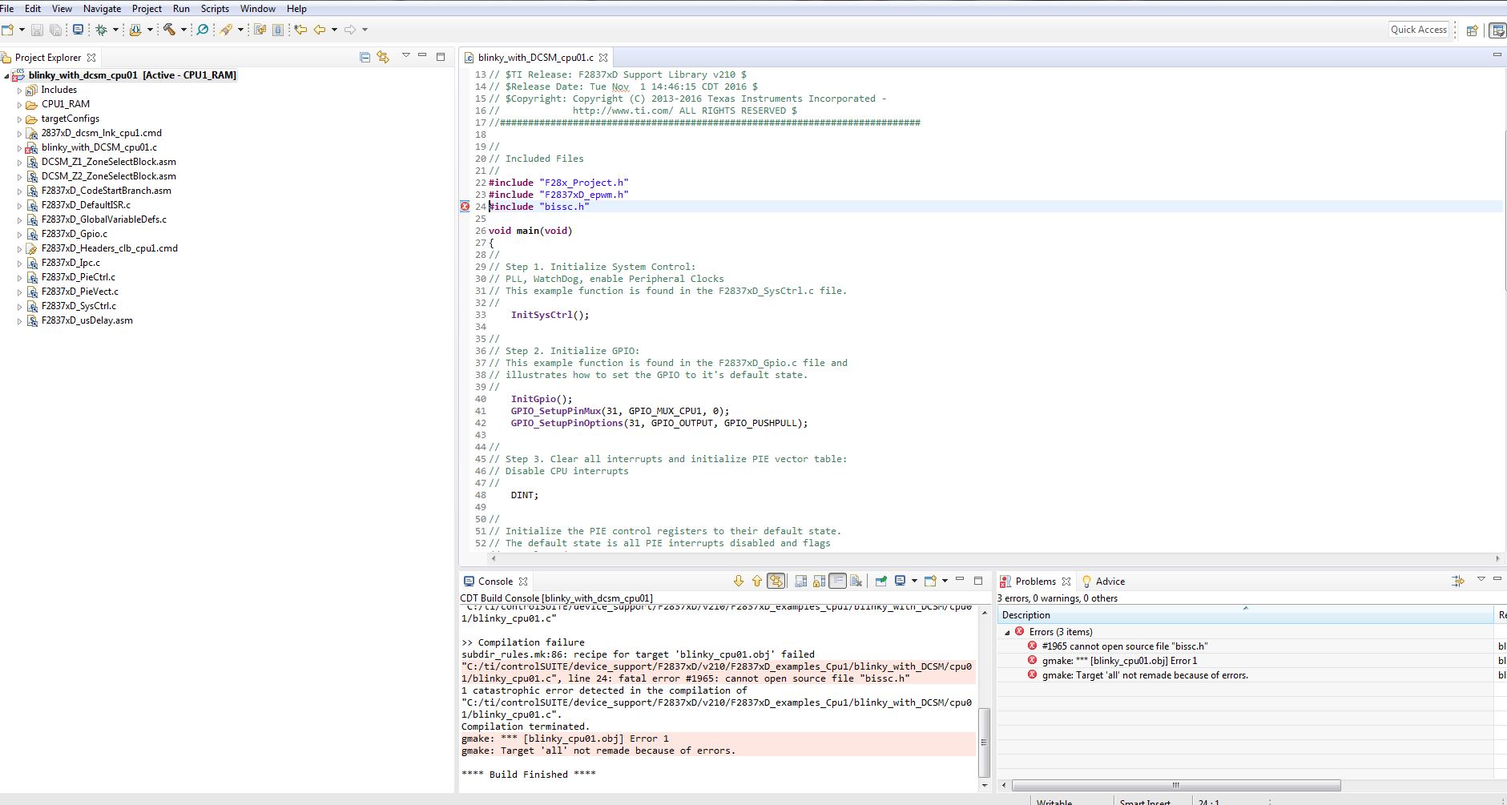Click the Save disk icon
This screenshot has width=1507, height=805.
pyautogui.click(x=37, y=30)
